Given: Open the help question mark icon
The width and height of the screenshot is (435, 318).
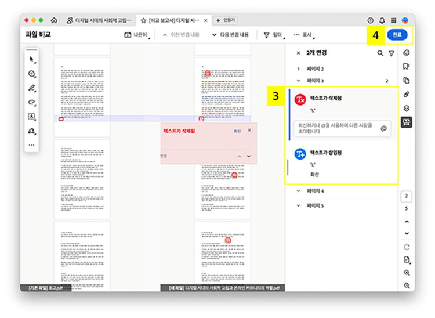Looking at the screenshot, I should point(371,20).
